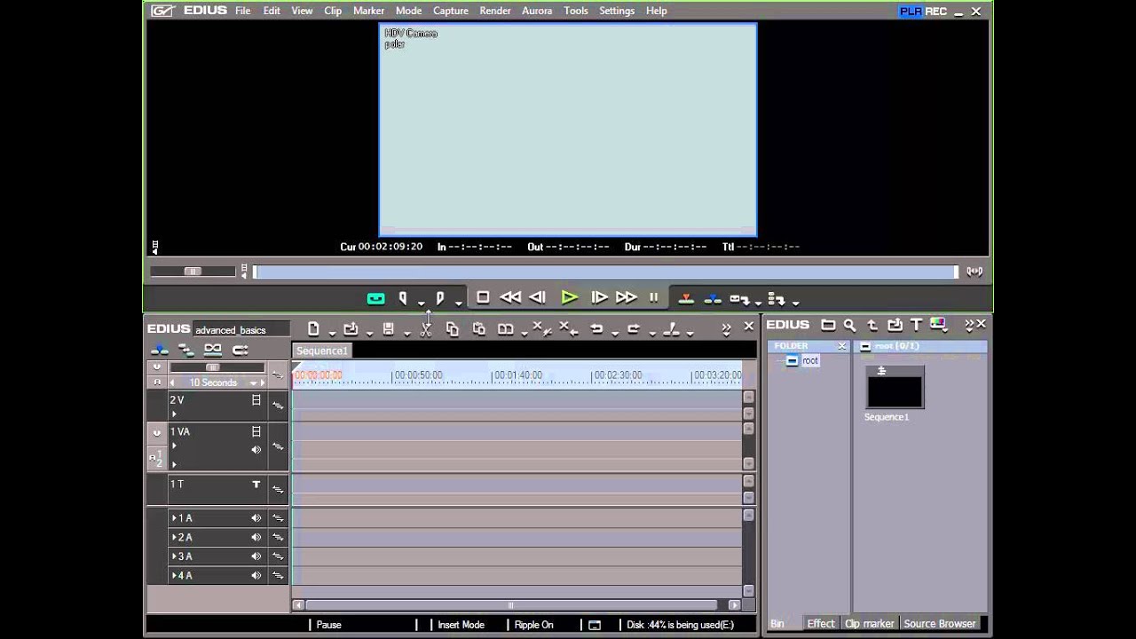Image resolution: width=1136 pixels, height=639 pixels.
Task: Toggle title visibility on the 1 T track
Action: pyautogui.click(x=256, y=485)
